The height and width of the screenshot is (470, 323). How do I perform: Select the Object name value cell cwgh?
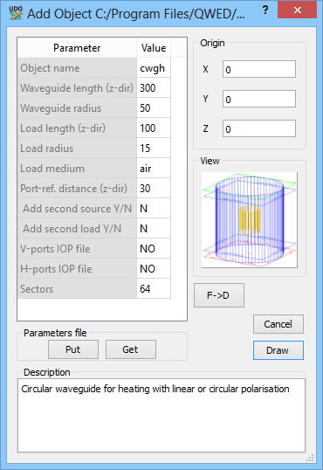pyautogui.click(x=154, y=68)
